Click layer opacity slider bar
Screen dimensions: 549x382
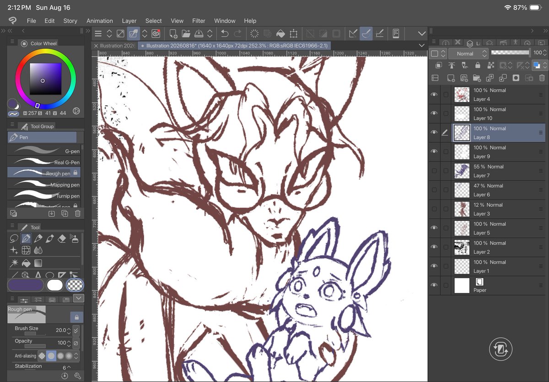(x=510, y=53)
